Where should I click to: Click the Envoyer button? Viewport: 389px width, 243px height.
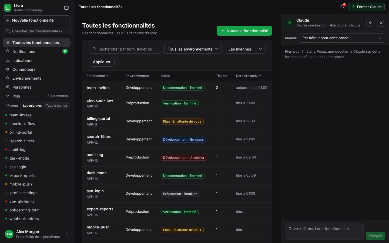click(x=375, y=236)
